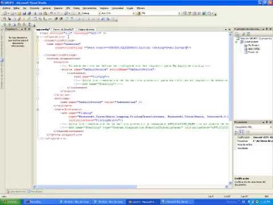The height and width of the screenshot is (205, 273).
Task: Open the Herramientas menu
Action: pos(89,8)
